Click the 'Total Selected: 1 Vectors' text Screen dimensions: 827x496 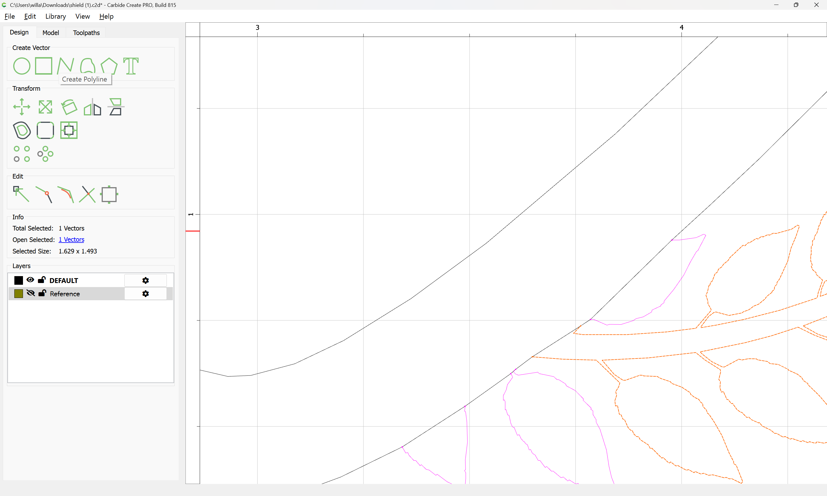[49, 228]
